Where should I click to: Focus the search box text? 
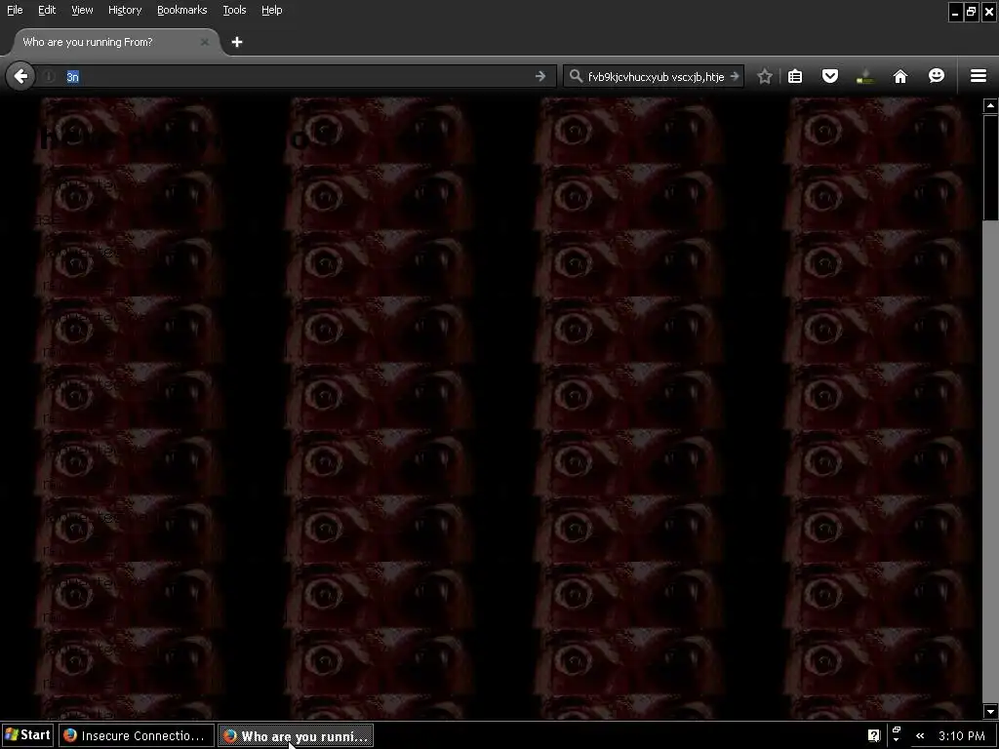(x=657, y=76)
